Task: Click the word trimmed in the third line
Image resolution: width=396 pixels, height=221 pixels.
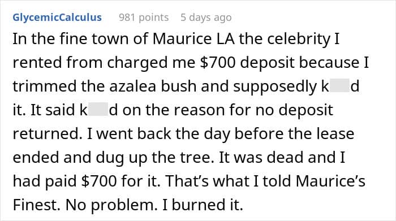Action: coord(45,86)
